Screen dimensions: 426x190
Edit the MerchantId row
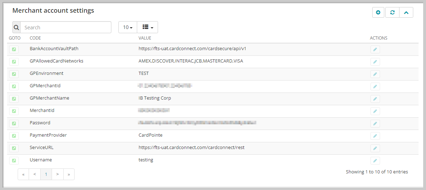(x=375, y=111)
